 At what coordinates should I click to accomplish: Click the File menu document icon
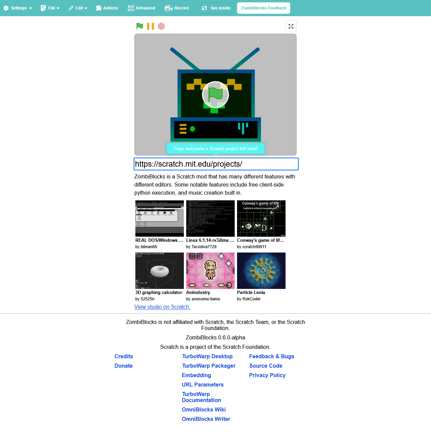pyautogui.click(x=43, y=8)
